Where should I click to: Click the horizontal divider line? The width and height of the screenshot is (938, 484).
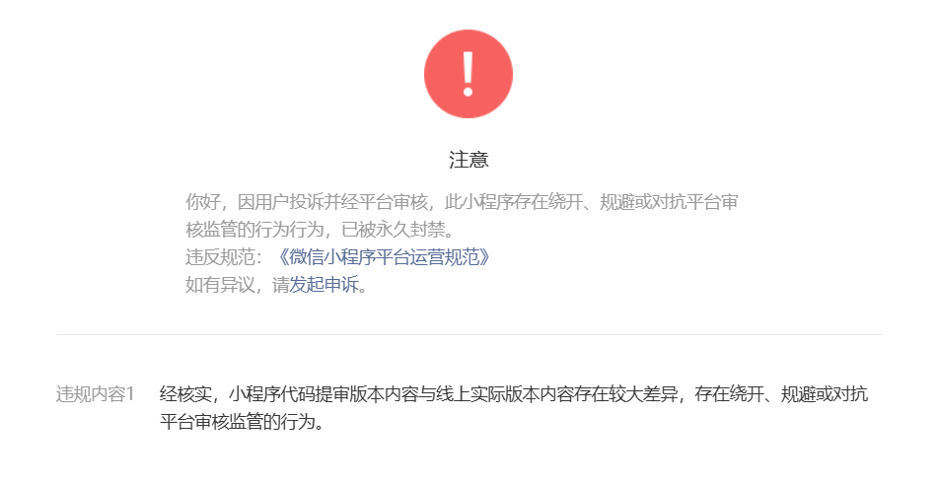469,334
